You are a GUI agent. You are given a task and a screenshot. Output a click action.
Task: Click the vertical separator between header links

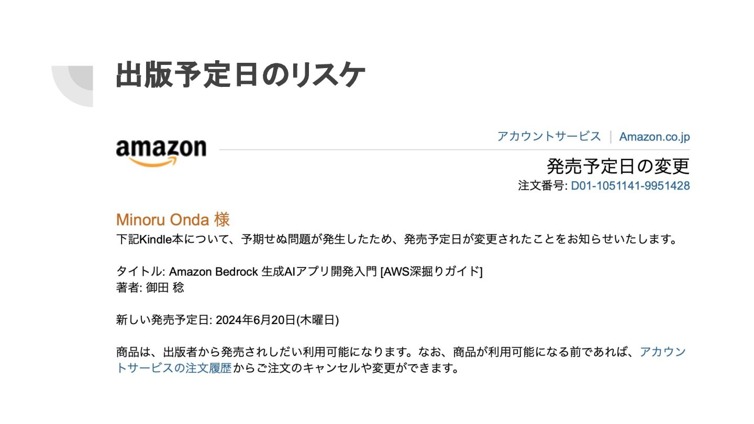pos(611,137)
